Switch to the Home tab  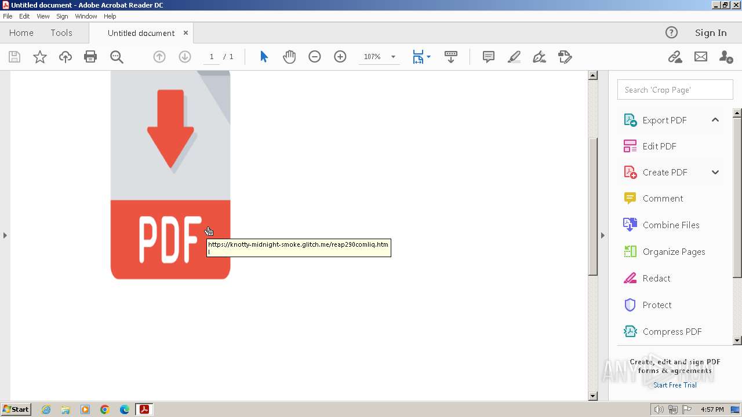[21, 33]
